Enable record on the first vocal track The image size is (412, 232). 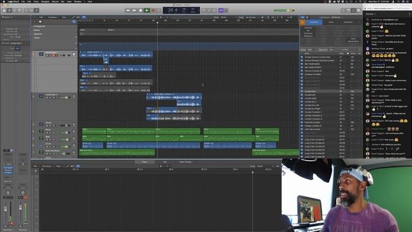point(55,55)
